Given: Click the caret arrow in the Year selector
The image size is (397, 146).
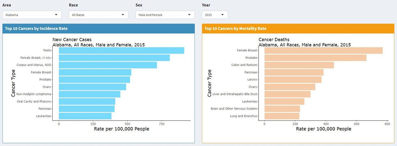Looking at the screenshot, I should pos(222,15).
